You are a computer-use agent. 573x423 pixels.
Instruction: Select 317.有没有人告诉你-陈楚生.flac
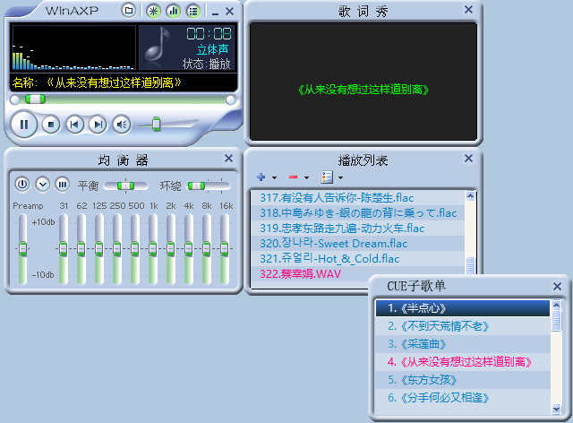(358, 198)
